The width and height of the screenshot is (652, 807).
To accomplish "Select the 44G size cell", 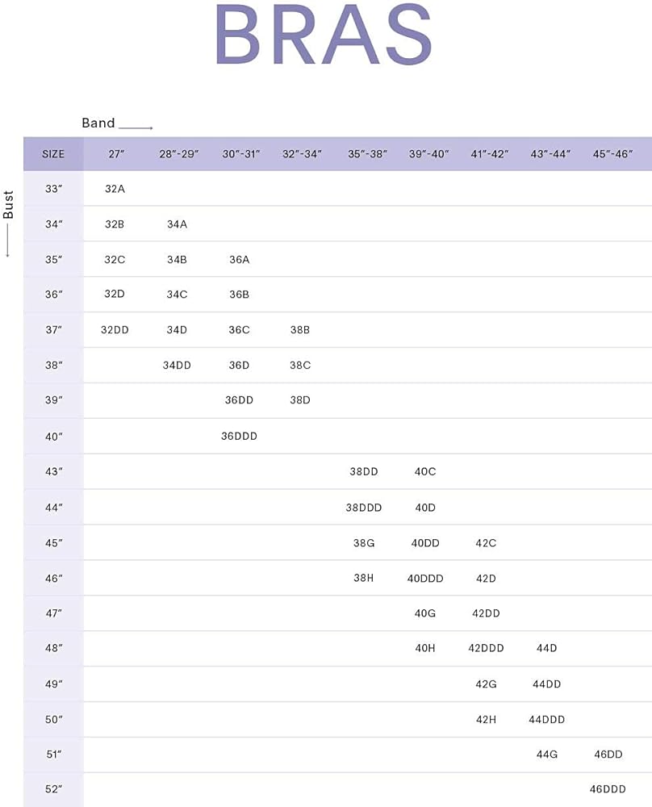I will 547,755.
